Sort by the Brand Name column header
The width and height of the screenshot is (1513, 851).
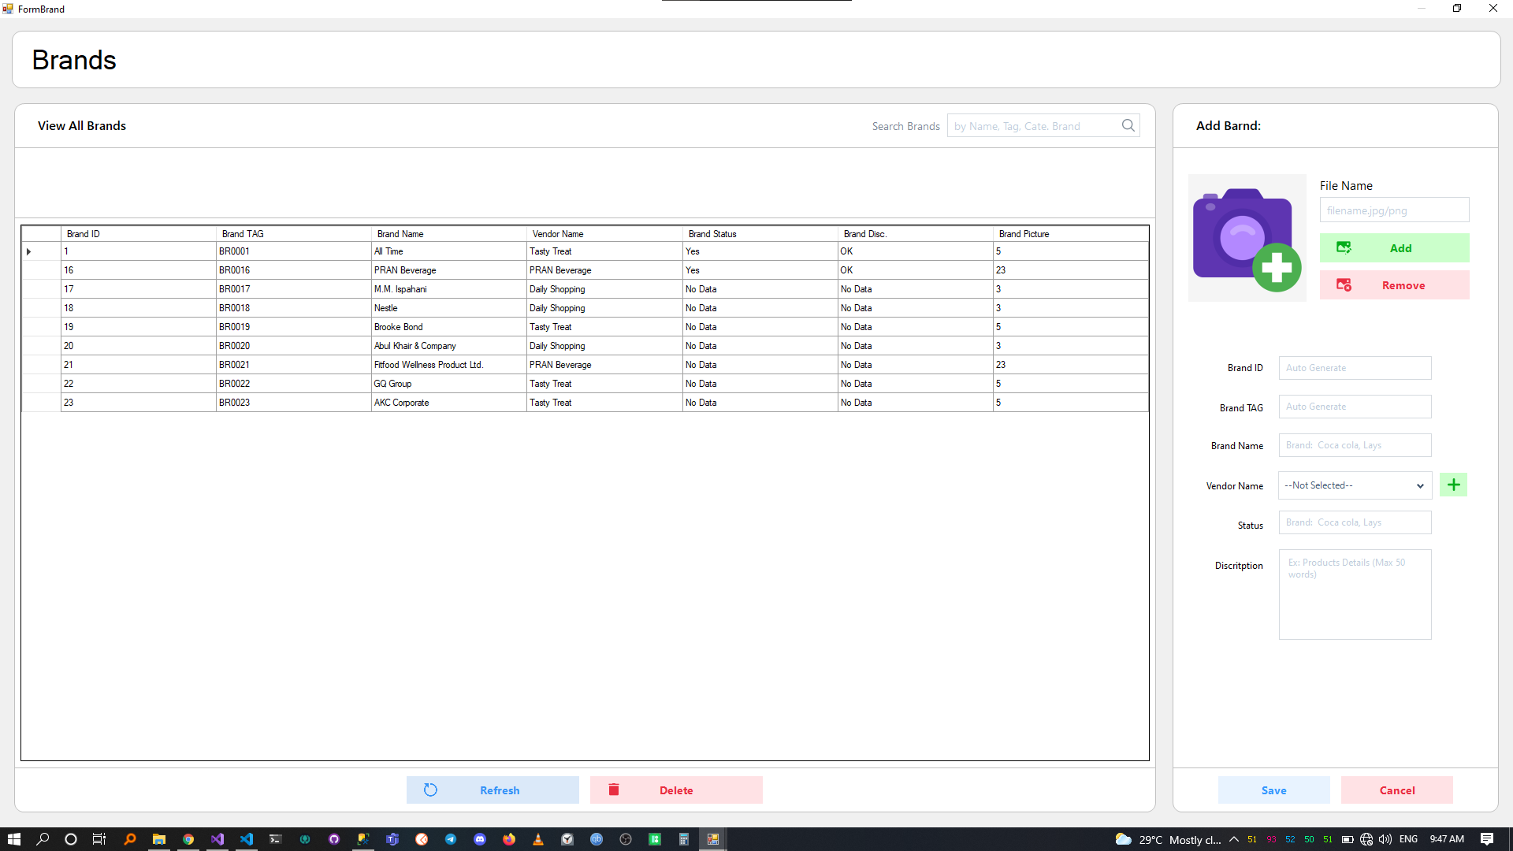pos(448,234)
